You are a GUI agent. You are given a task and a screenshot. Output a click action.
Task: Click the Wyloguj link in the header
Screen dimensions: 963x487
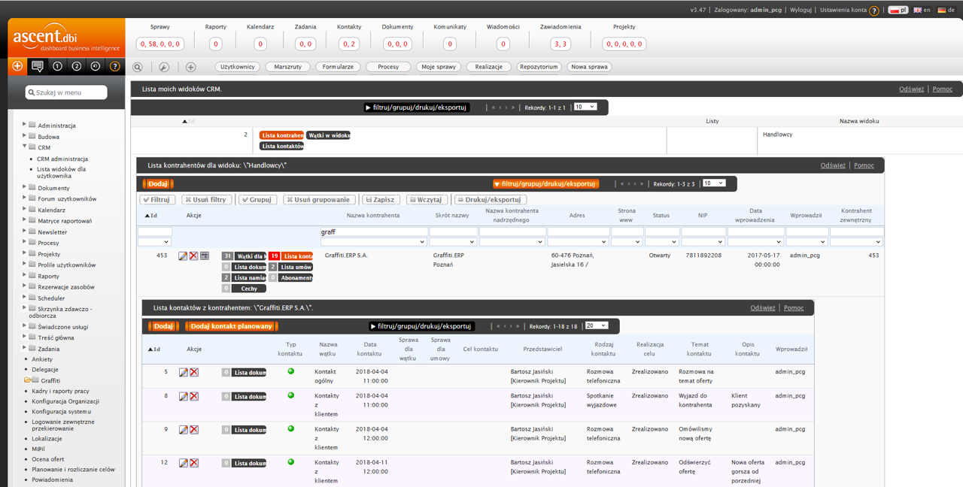(800, 10)
